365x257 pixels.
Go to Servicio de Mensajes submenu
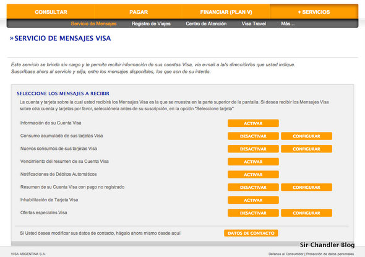pyautogui.click(x=93, y=24)
